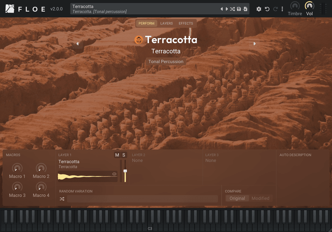Save the current preset using floppy icon
Screen dimensions: 332x232
click(239, 9)
